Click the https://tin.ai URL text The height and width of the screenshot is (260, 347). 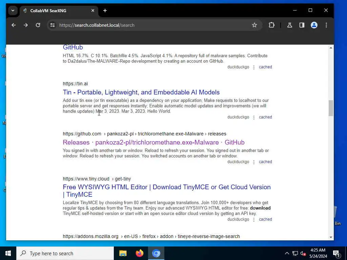click(75, 84)
